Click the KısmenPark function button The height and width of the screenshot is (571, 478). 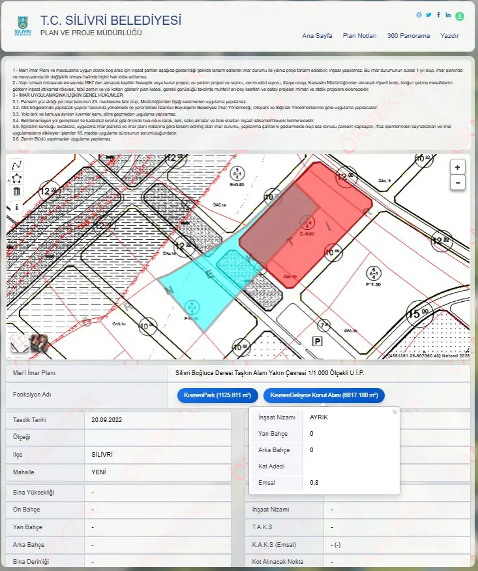point(217,395)
